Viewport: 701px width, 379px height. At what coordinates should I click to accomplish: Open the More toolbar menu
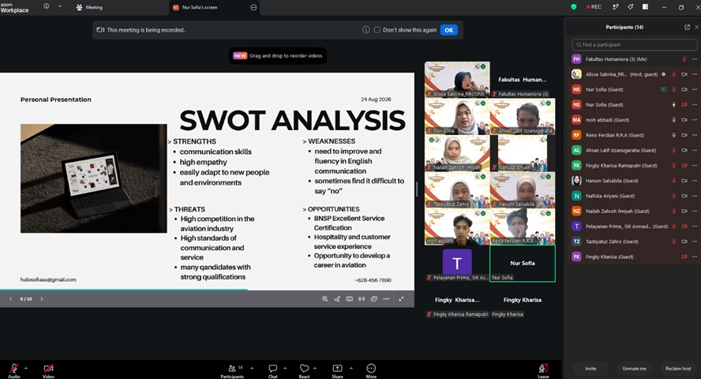371,370
